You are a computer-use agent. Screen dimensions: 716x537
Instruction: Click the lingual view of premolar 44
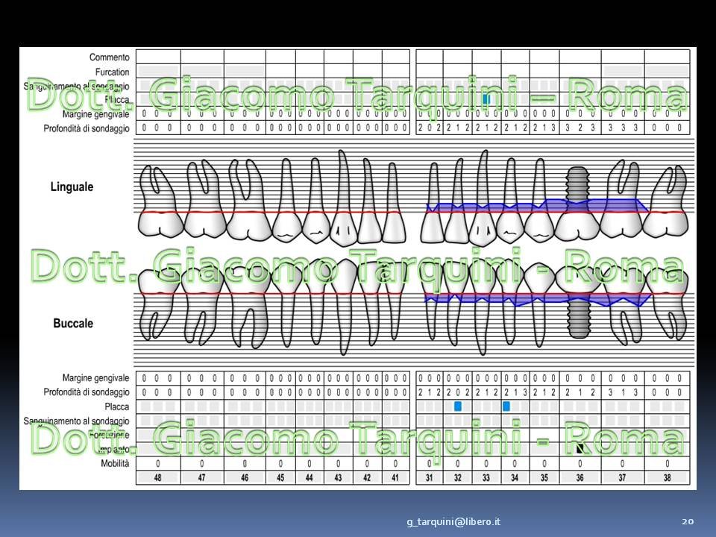[316, 200]
